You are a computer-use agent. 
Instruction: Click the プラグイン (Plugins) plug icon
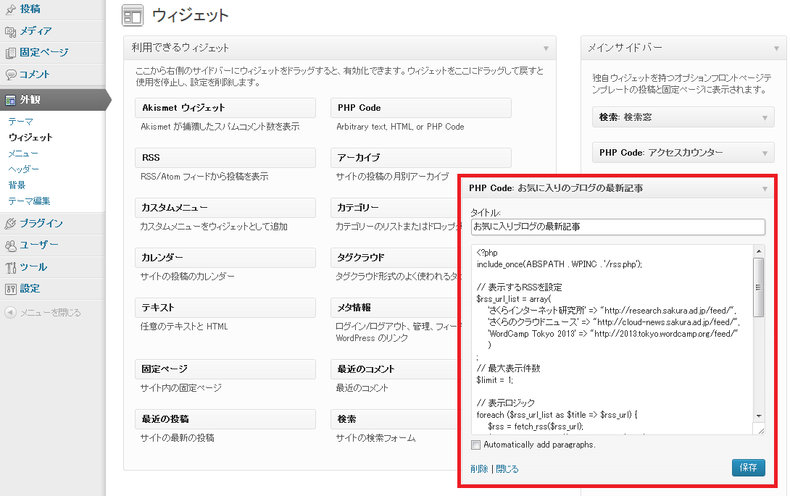[x=10, y=224]
